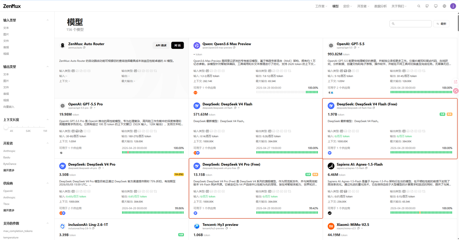Viewport: 459px width, 240px height.
Task: Filter input type by 音频
Action: click(x=6, y=47)
